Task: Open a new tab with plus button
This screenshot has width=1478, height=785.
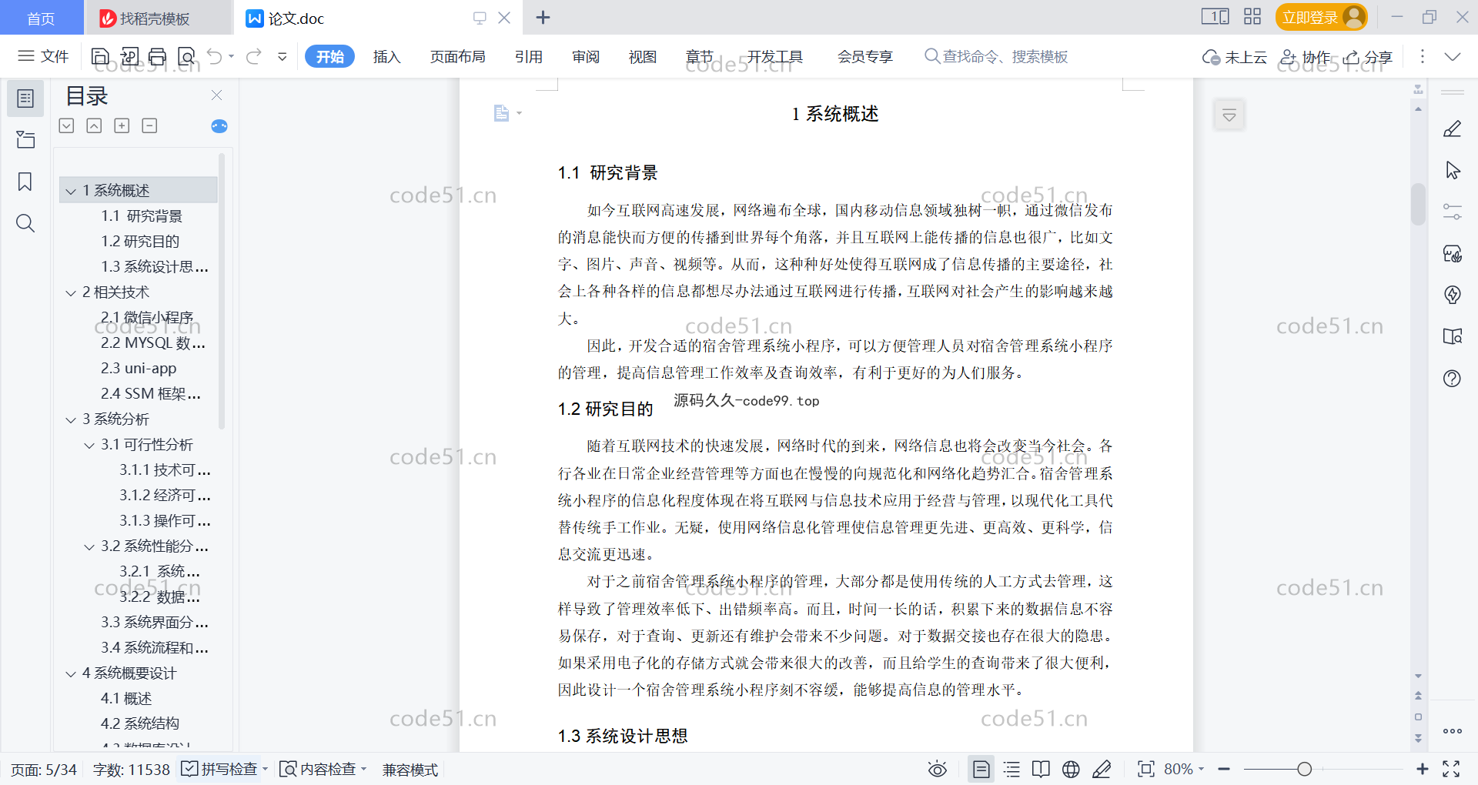Action: 543,18
